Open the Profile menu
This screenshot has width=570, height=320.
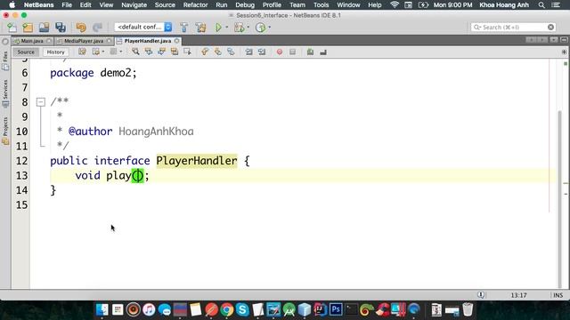click(272, 5)
